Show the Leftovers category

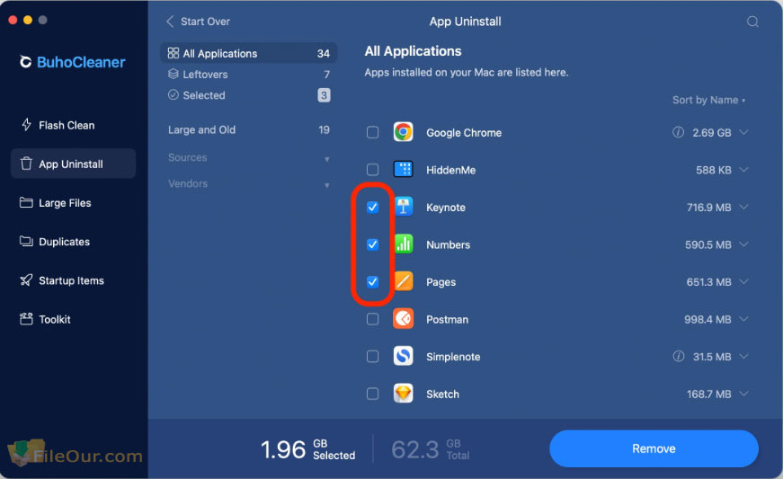pyautogui.click(x=249, y=75)
